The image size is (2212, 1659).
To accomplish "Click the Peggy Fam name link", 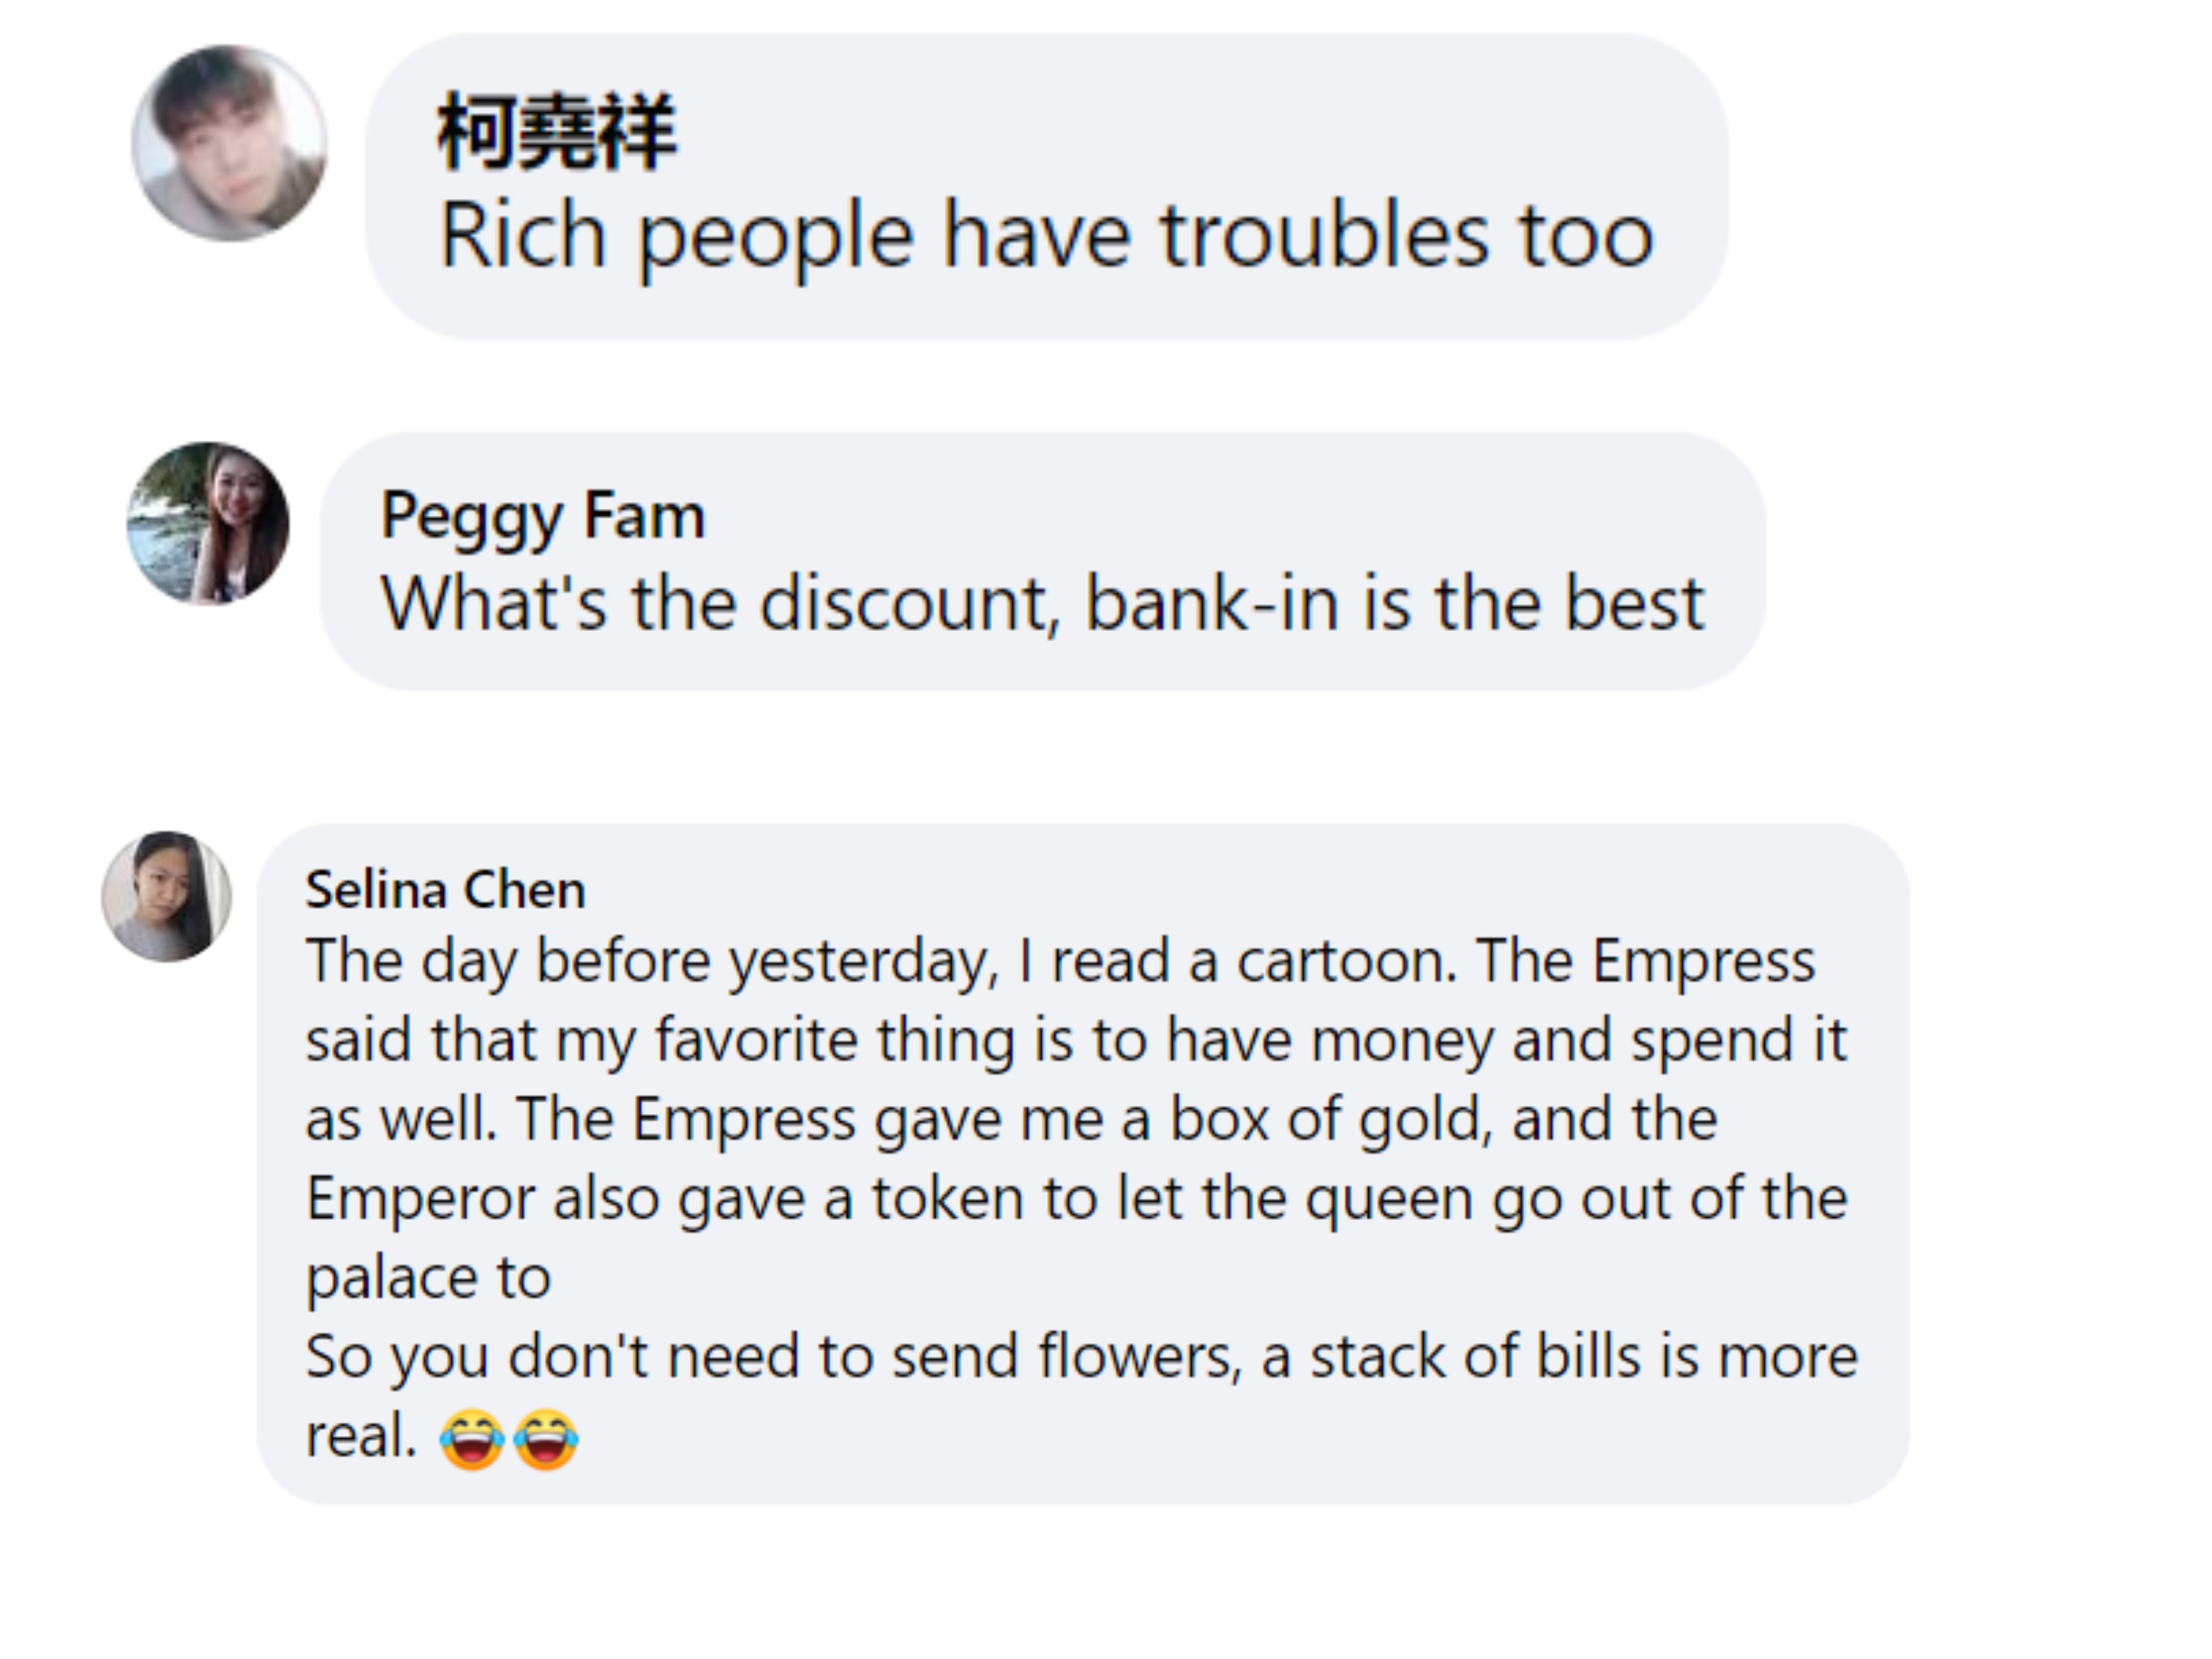I will 542,516.
